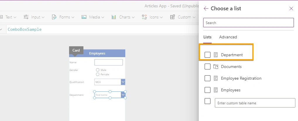Expand the formula bar property chevron
298x121 pixels.
tap(1, 30)
